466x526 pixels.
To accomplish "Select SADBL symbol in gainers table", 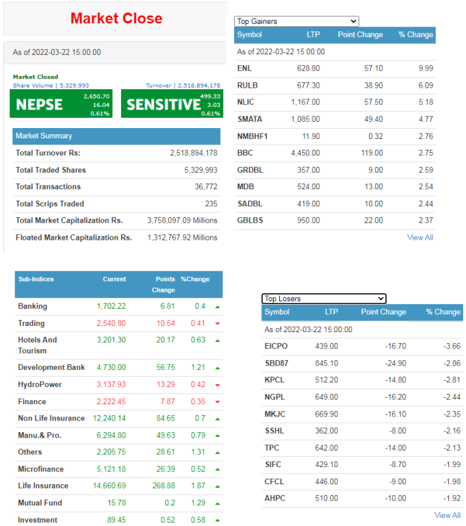I will 250,203.
